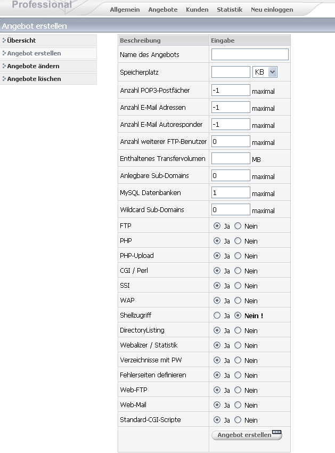Open the Allgemein menu
The image size is (335, 453).
[x=125, y=10]
